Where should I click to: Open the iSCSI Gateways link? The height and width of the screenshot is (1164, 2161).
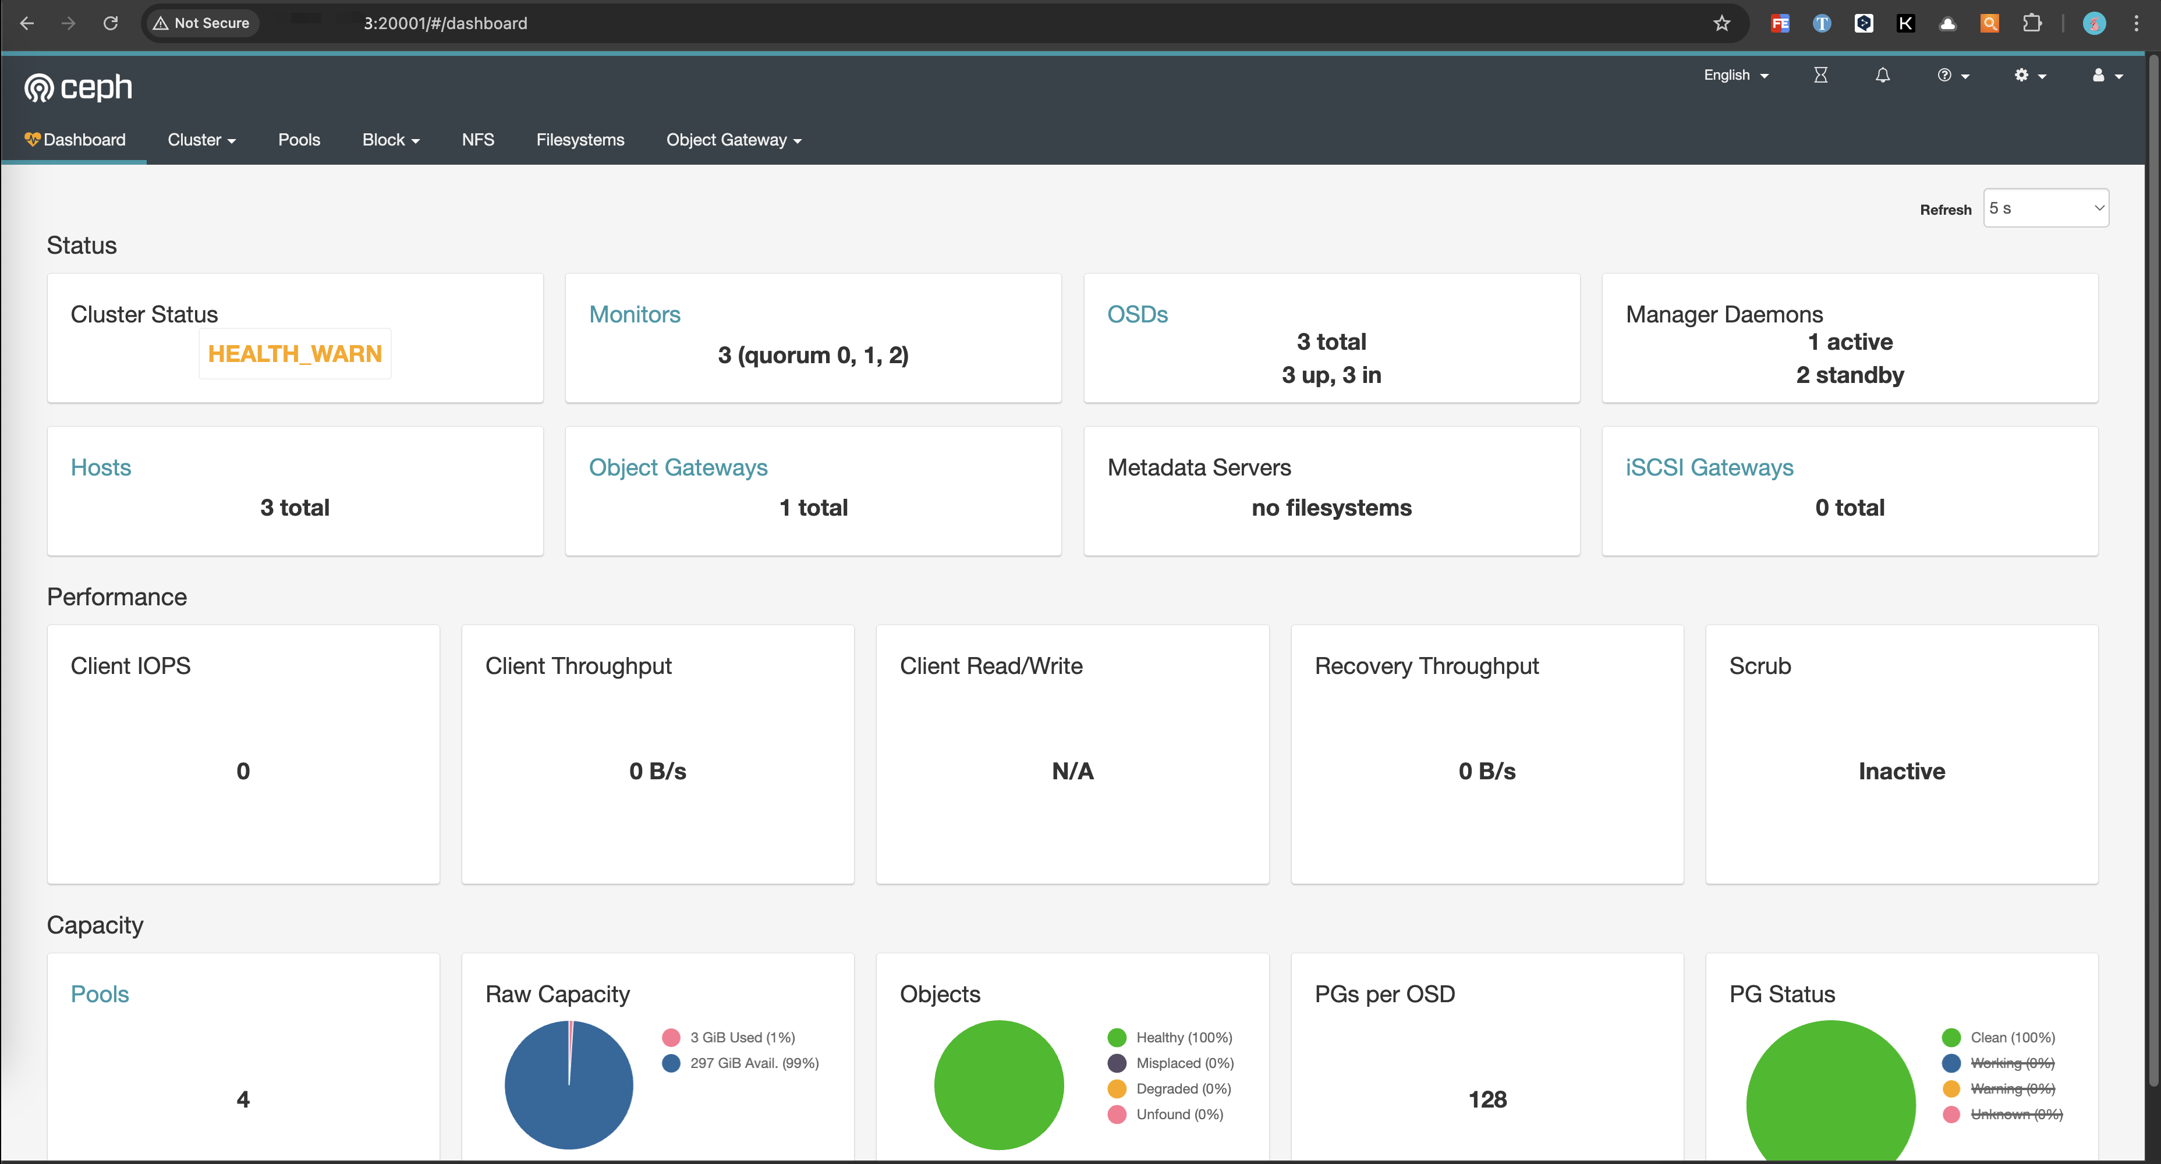coord(1709,467)
